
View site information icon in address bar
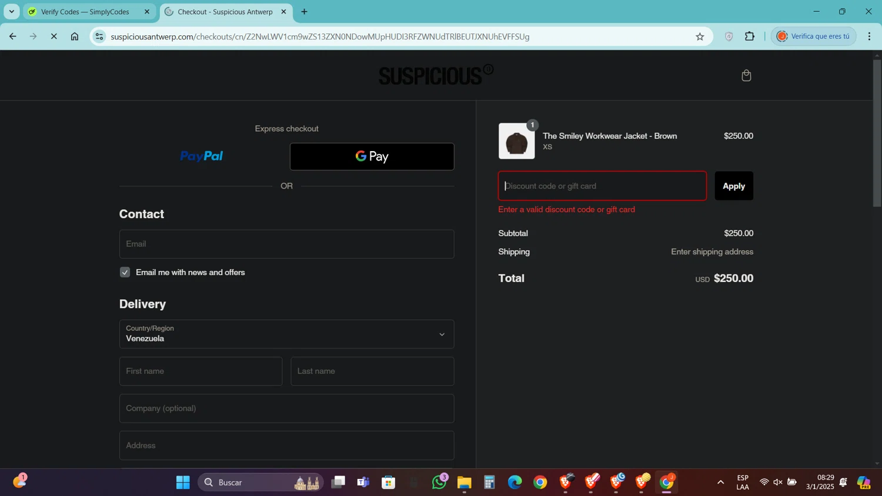(99, 36)
